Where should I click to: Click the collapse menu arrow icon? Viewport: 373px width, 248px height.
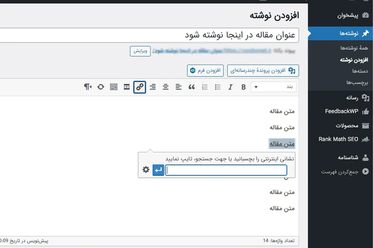pyautogui.click(x=366, y=172)
